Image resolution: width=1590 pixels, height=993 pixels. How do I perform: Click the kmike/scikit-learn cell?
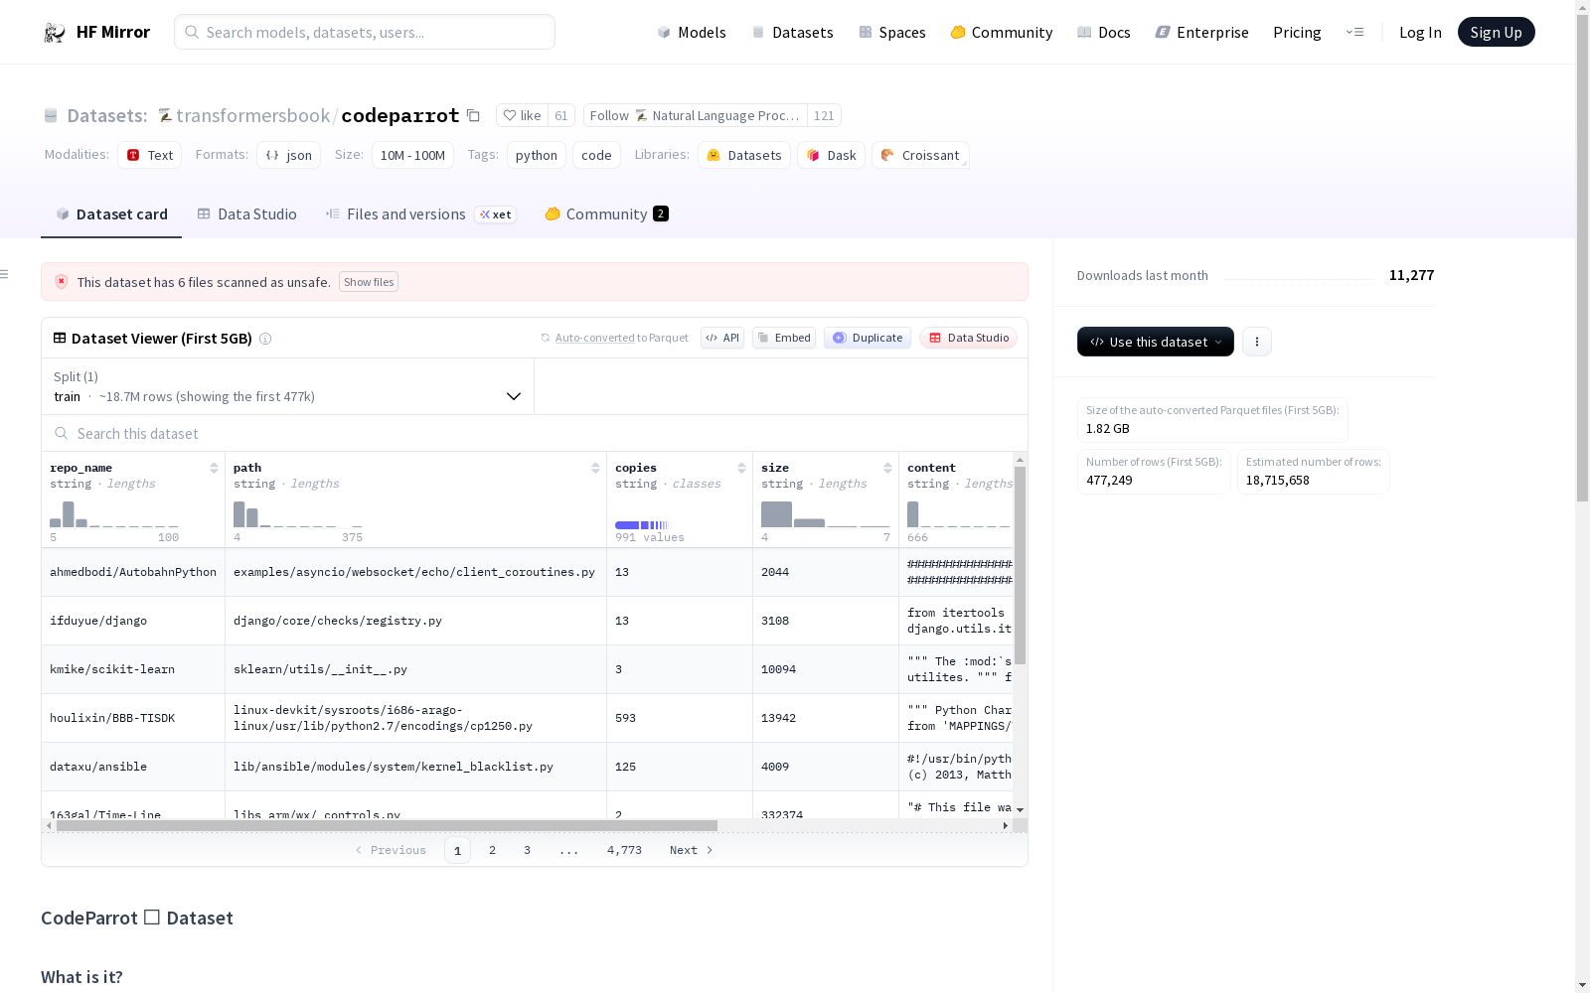pos(133,669)
